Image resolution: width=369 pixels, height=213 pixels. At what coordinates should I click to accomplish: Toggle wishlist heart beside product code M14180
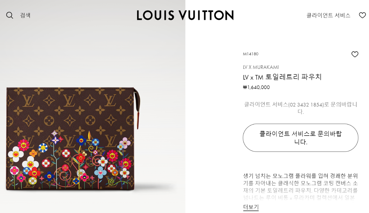click(x=355, y=54)
